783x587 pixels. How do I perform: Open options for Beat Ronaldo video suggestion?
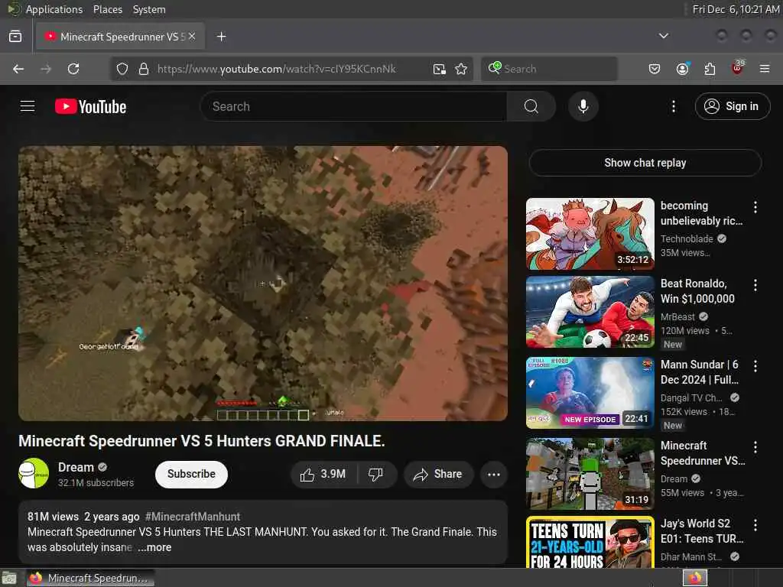[x=755, y=285]
